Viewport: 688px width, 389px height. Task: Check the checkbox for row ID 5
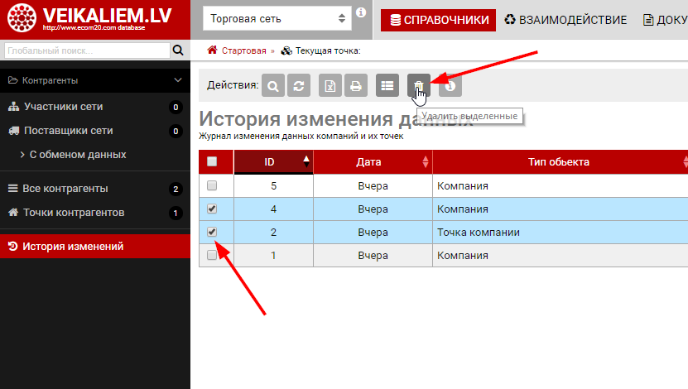(x=212, y=185)
